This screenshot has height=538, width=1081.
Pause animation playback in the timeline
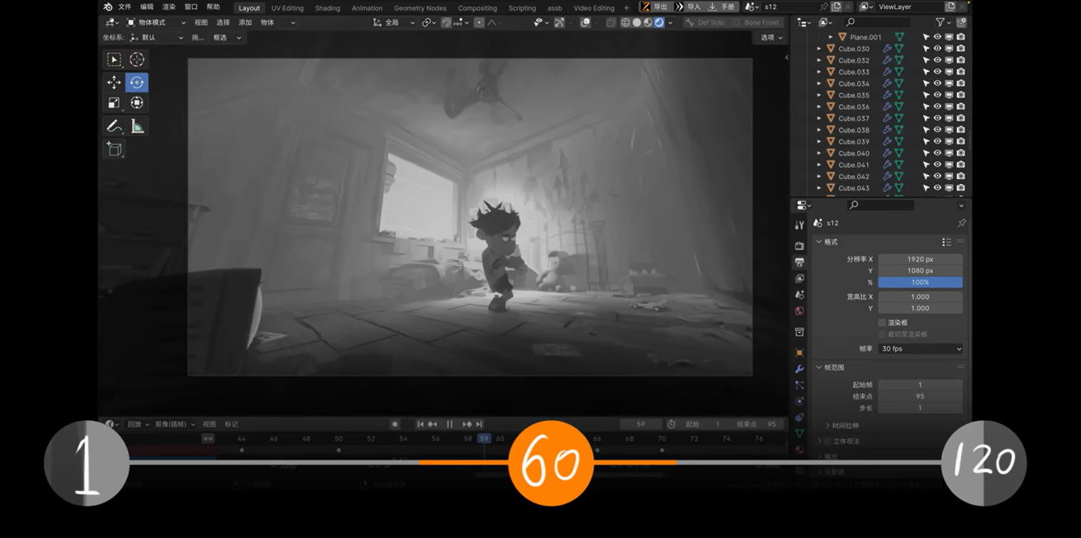[x=450, y=424]
